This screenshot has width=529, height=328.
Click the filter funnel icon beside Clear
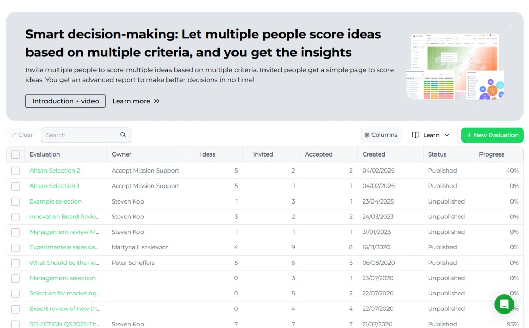pyautogui.click(x=13, y=135)
